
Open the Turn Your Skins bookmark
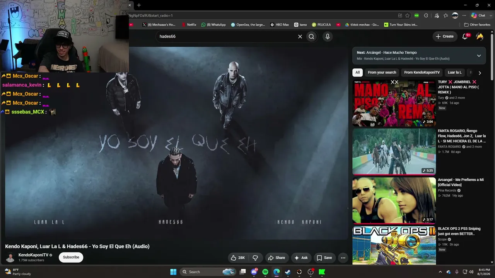click(401, 25)
